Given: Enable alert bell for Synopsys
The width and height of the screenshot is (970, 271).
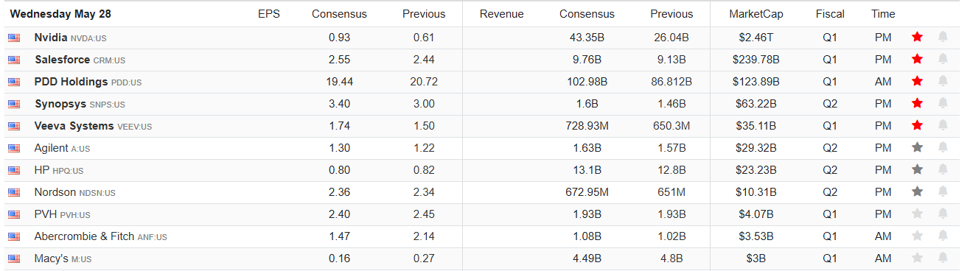Looking at the screenshot, I should coord(943,103).
